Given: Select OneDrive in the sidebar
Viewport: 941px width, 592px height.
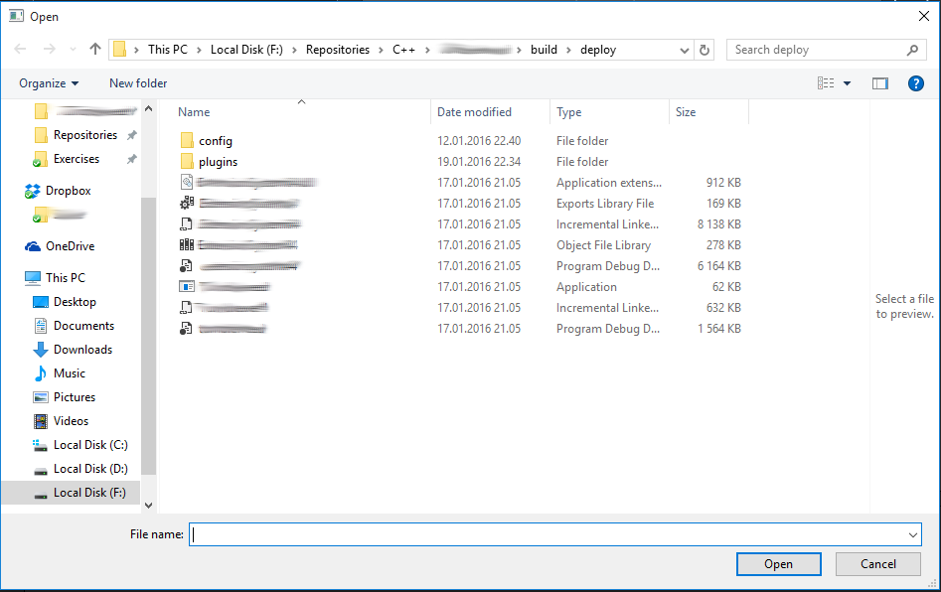Looking at the screenshot, I should [70, 246].
